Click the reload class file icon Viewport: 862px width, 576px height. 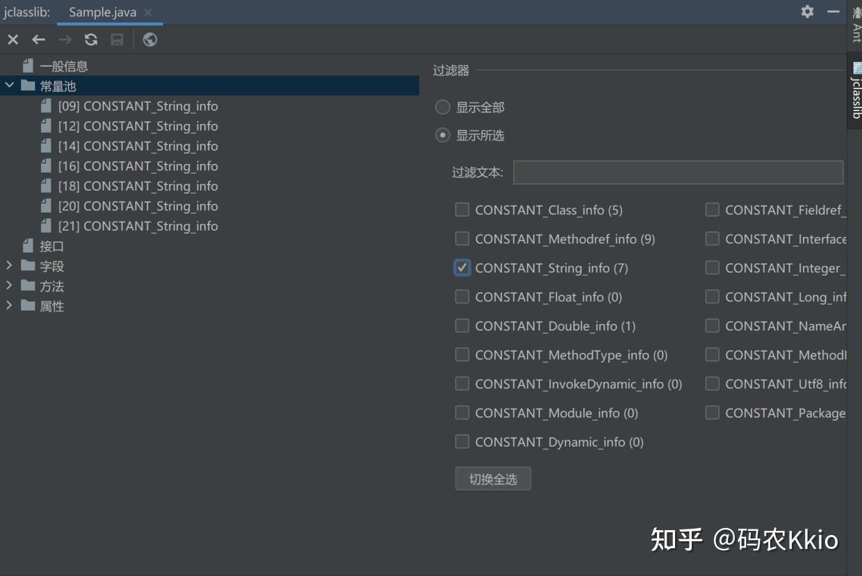point(91,40)
